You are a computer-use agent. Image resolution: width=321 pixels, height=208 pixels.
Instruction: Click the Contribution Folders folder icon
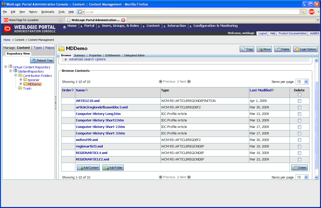(x=20, y=75)
